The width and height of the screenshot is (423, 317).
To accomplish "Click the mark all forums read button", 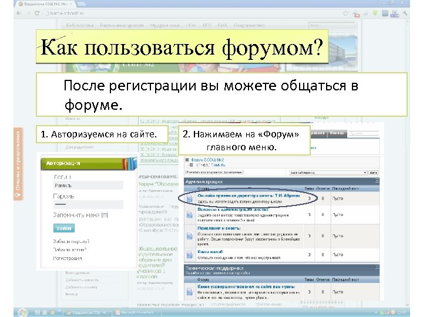I will click(214, 172).
